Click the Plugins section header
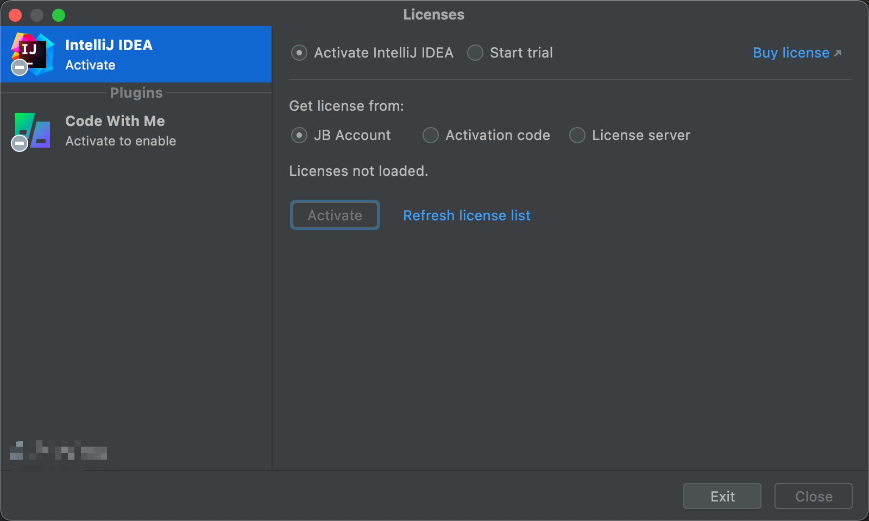 pyautogui.click(x=136, y=93)
